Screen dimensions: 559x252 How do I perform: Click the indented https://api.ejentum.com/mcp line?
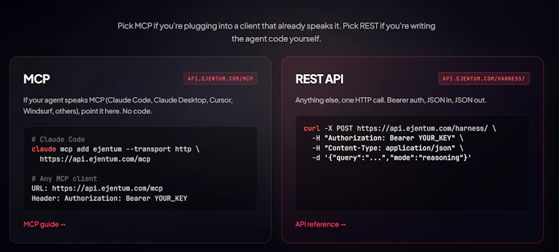tap(95, 159)
